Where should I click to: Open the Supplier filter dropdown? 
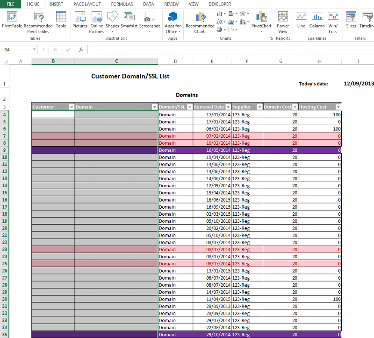point(260,107)
